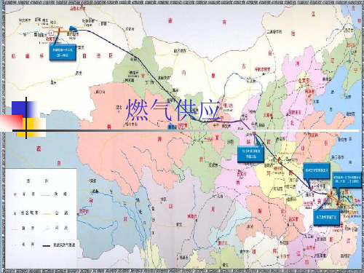
Task: Click the 重庆市 city label
Action: click(222, 243)
